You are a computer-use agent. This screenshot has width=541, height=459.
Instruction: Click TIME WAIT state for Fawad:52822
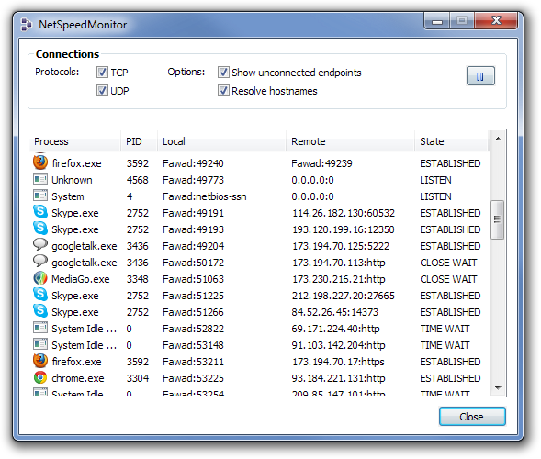pos(445,329)
